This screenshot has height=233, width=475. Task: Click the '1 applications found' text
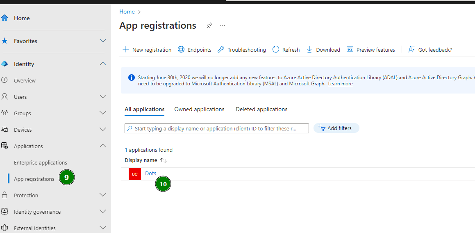click(148, 150)
